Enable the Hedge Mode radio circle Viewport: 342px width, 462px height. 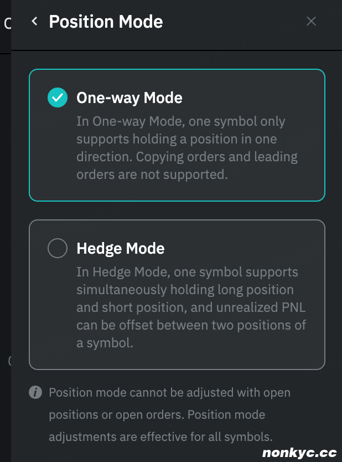click(58, 248)
